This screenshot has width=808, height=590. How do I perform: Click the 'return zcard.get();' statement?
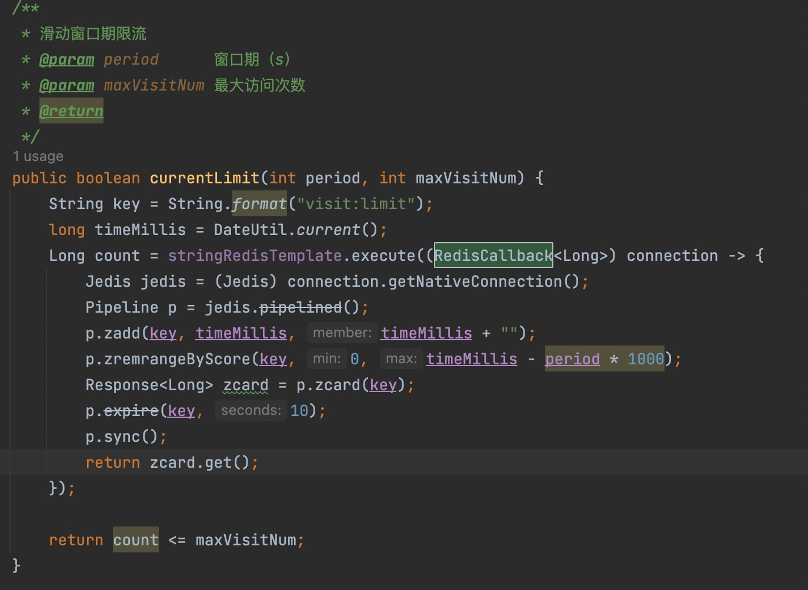(172, 462)
